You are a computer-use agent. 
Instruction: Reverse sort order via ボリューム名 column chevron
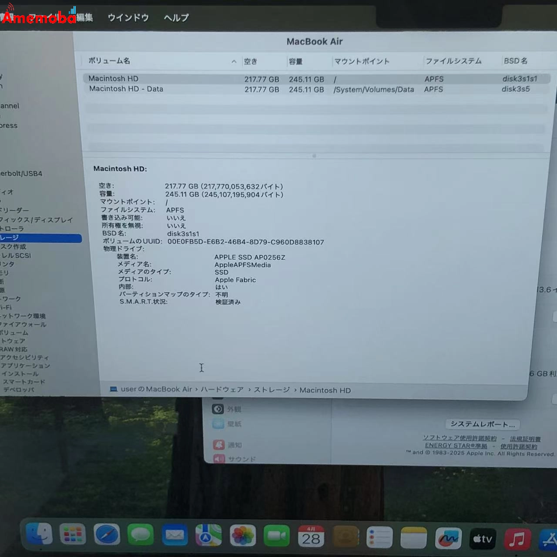(x=234, y=61)
